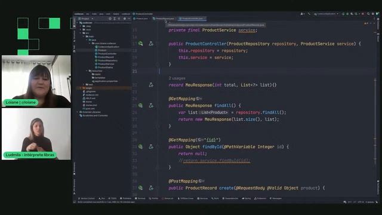Expand the .idea folder
The image size is (382, 215).
pyautogui.click(x=81, y=26)
